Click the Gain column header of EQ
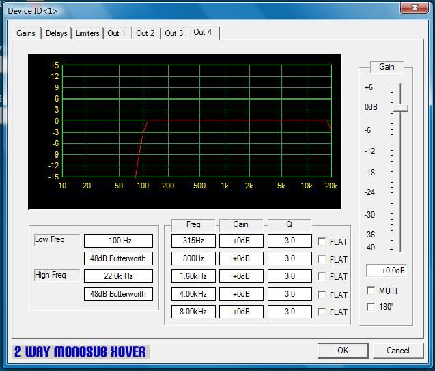The image size is (435, 371). click(241, 224)
